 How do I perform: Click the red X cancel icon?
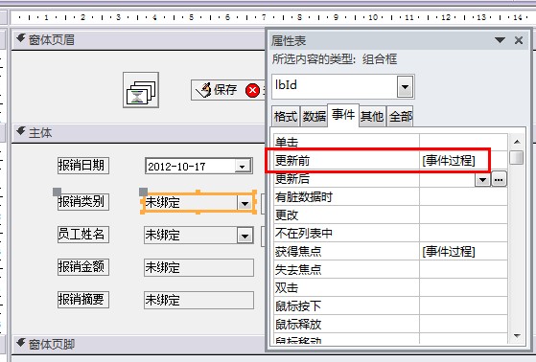pos(252,90)
